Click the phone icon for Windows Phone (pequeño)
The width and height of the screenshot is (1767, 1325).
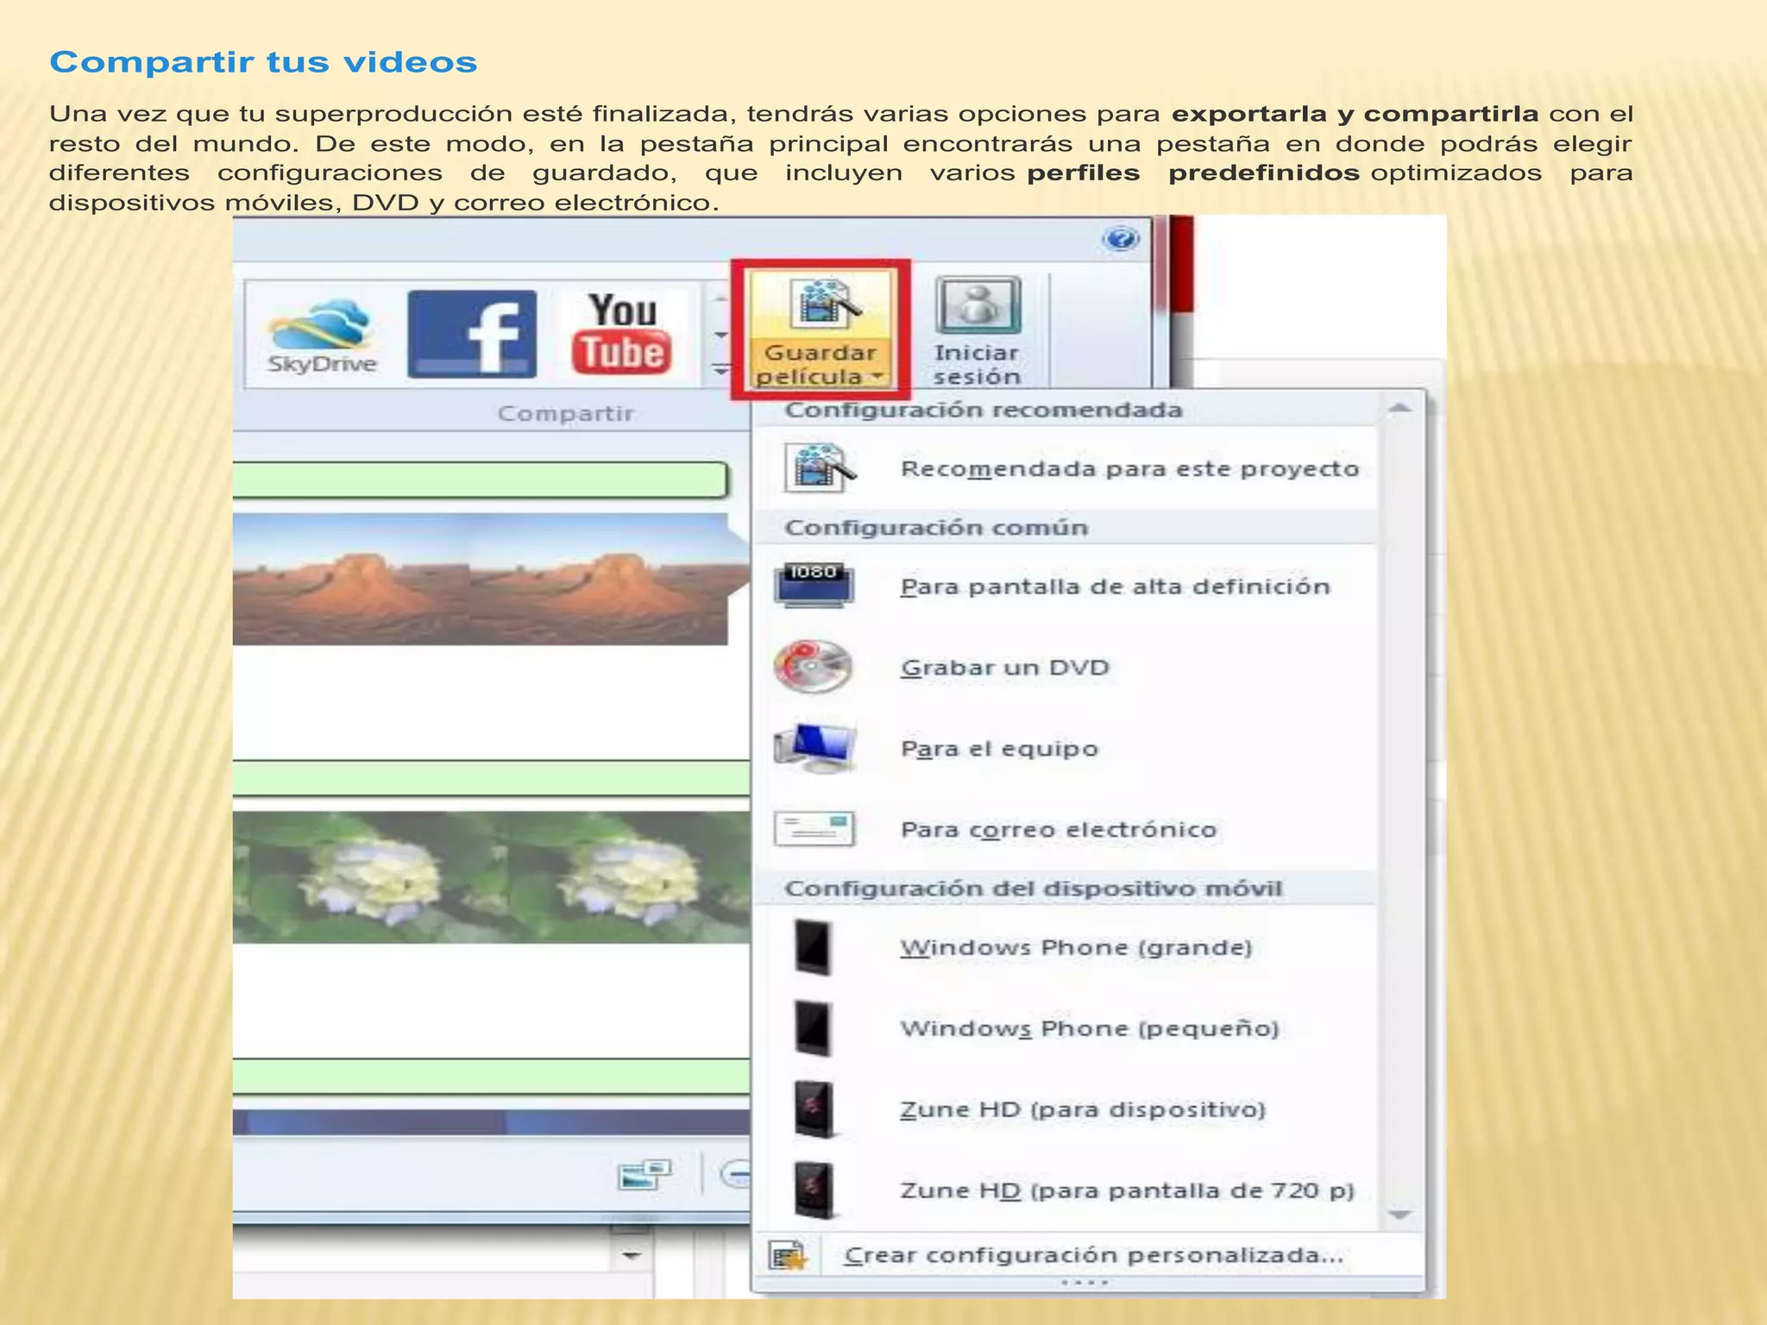point(813,1028)
